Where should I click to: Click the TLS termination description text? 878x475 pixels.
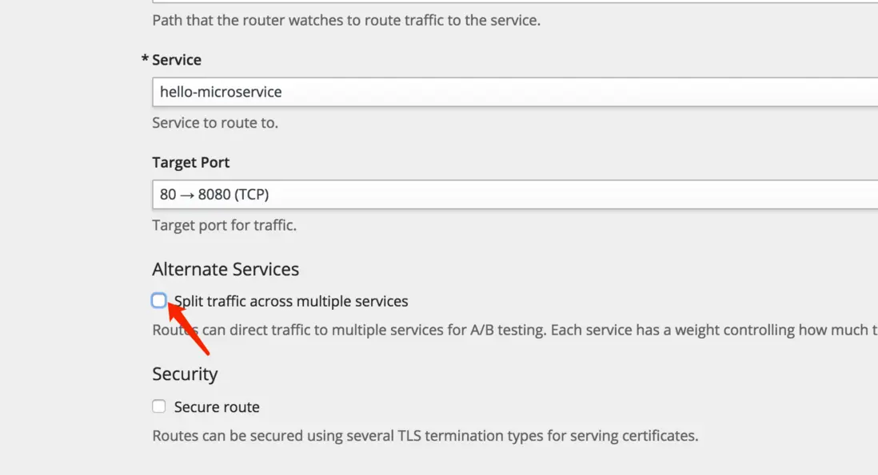425,436
